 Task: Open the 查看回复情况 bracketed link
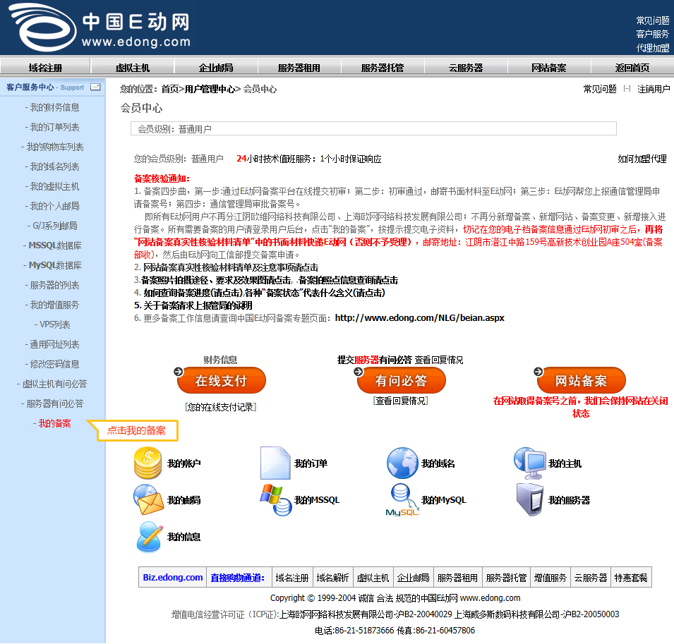pyautogui.click(x=401, y=401)
